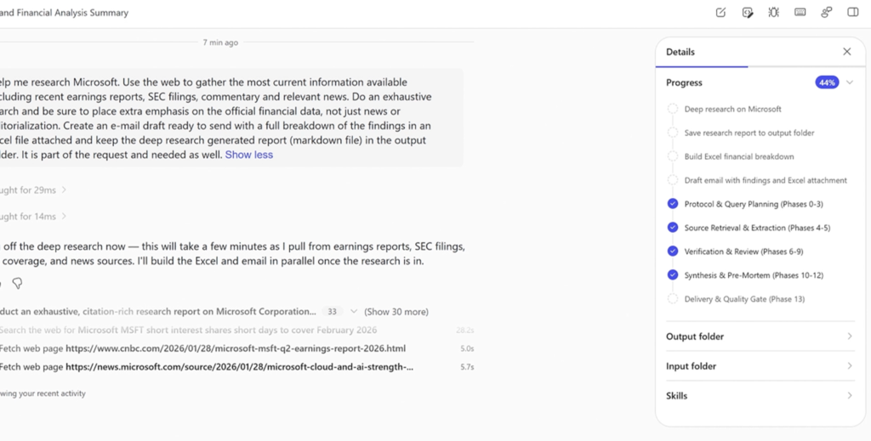
Task: Collapse the Progress section chevron
Action: (x=849, y=82)
